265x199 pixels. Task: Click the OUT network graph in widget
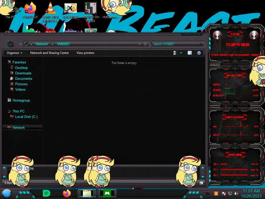coord(235,133)
